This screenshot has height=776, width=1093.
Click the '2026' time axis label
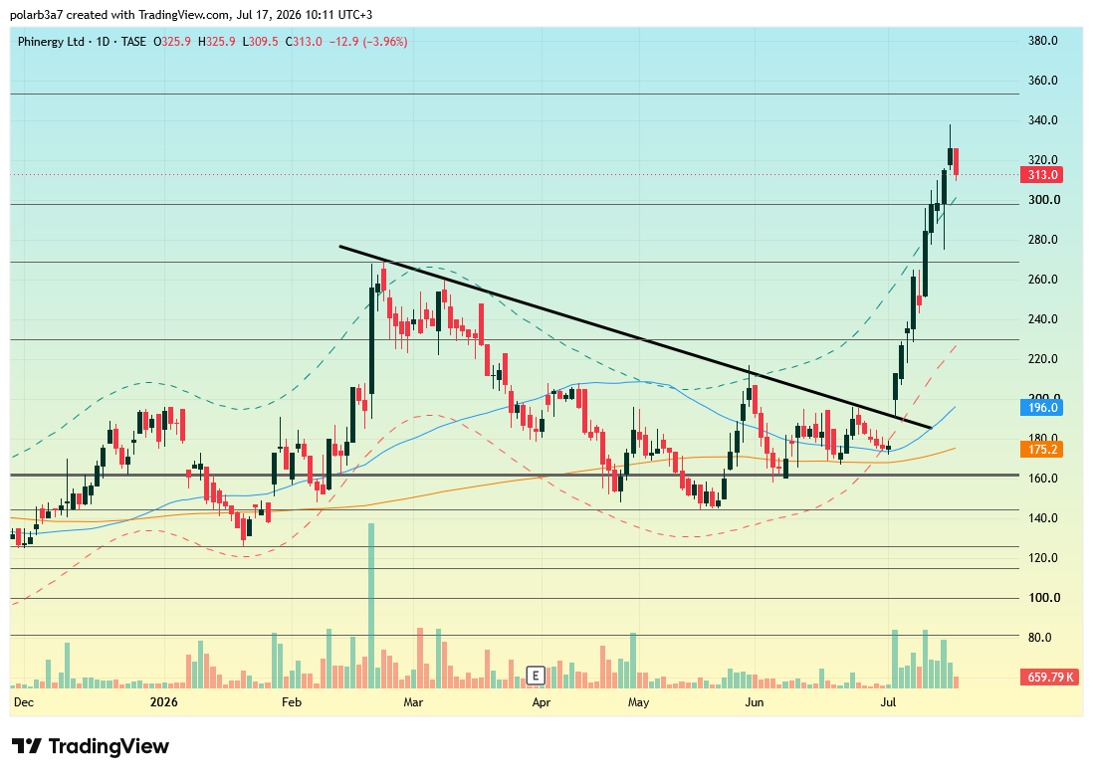click(164, 702)
